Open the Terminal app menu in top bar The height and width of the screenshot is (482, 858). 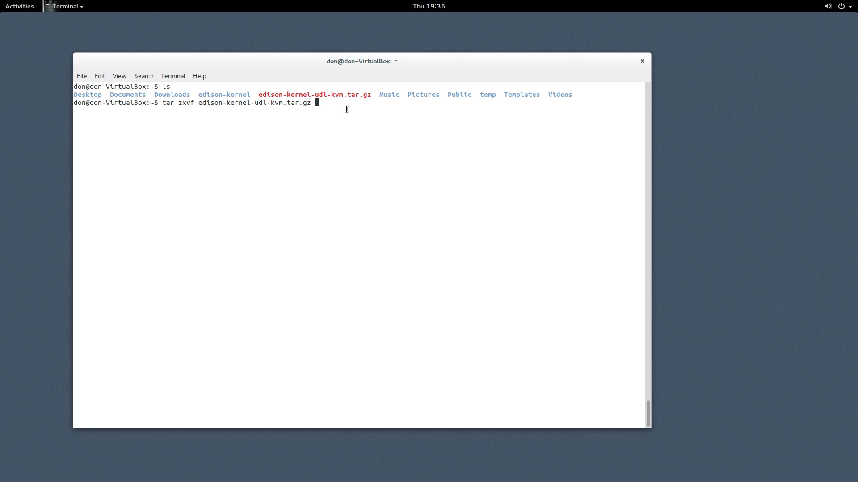(x=67, y=6)
